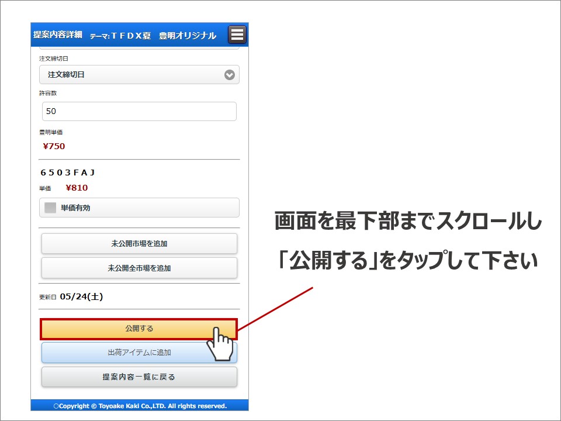Click the 提案内容詳細 header title

(x=58, y=34)
